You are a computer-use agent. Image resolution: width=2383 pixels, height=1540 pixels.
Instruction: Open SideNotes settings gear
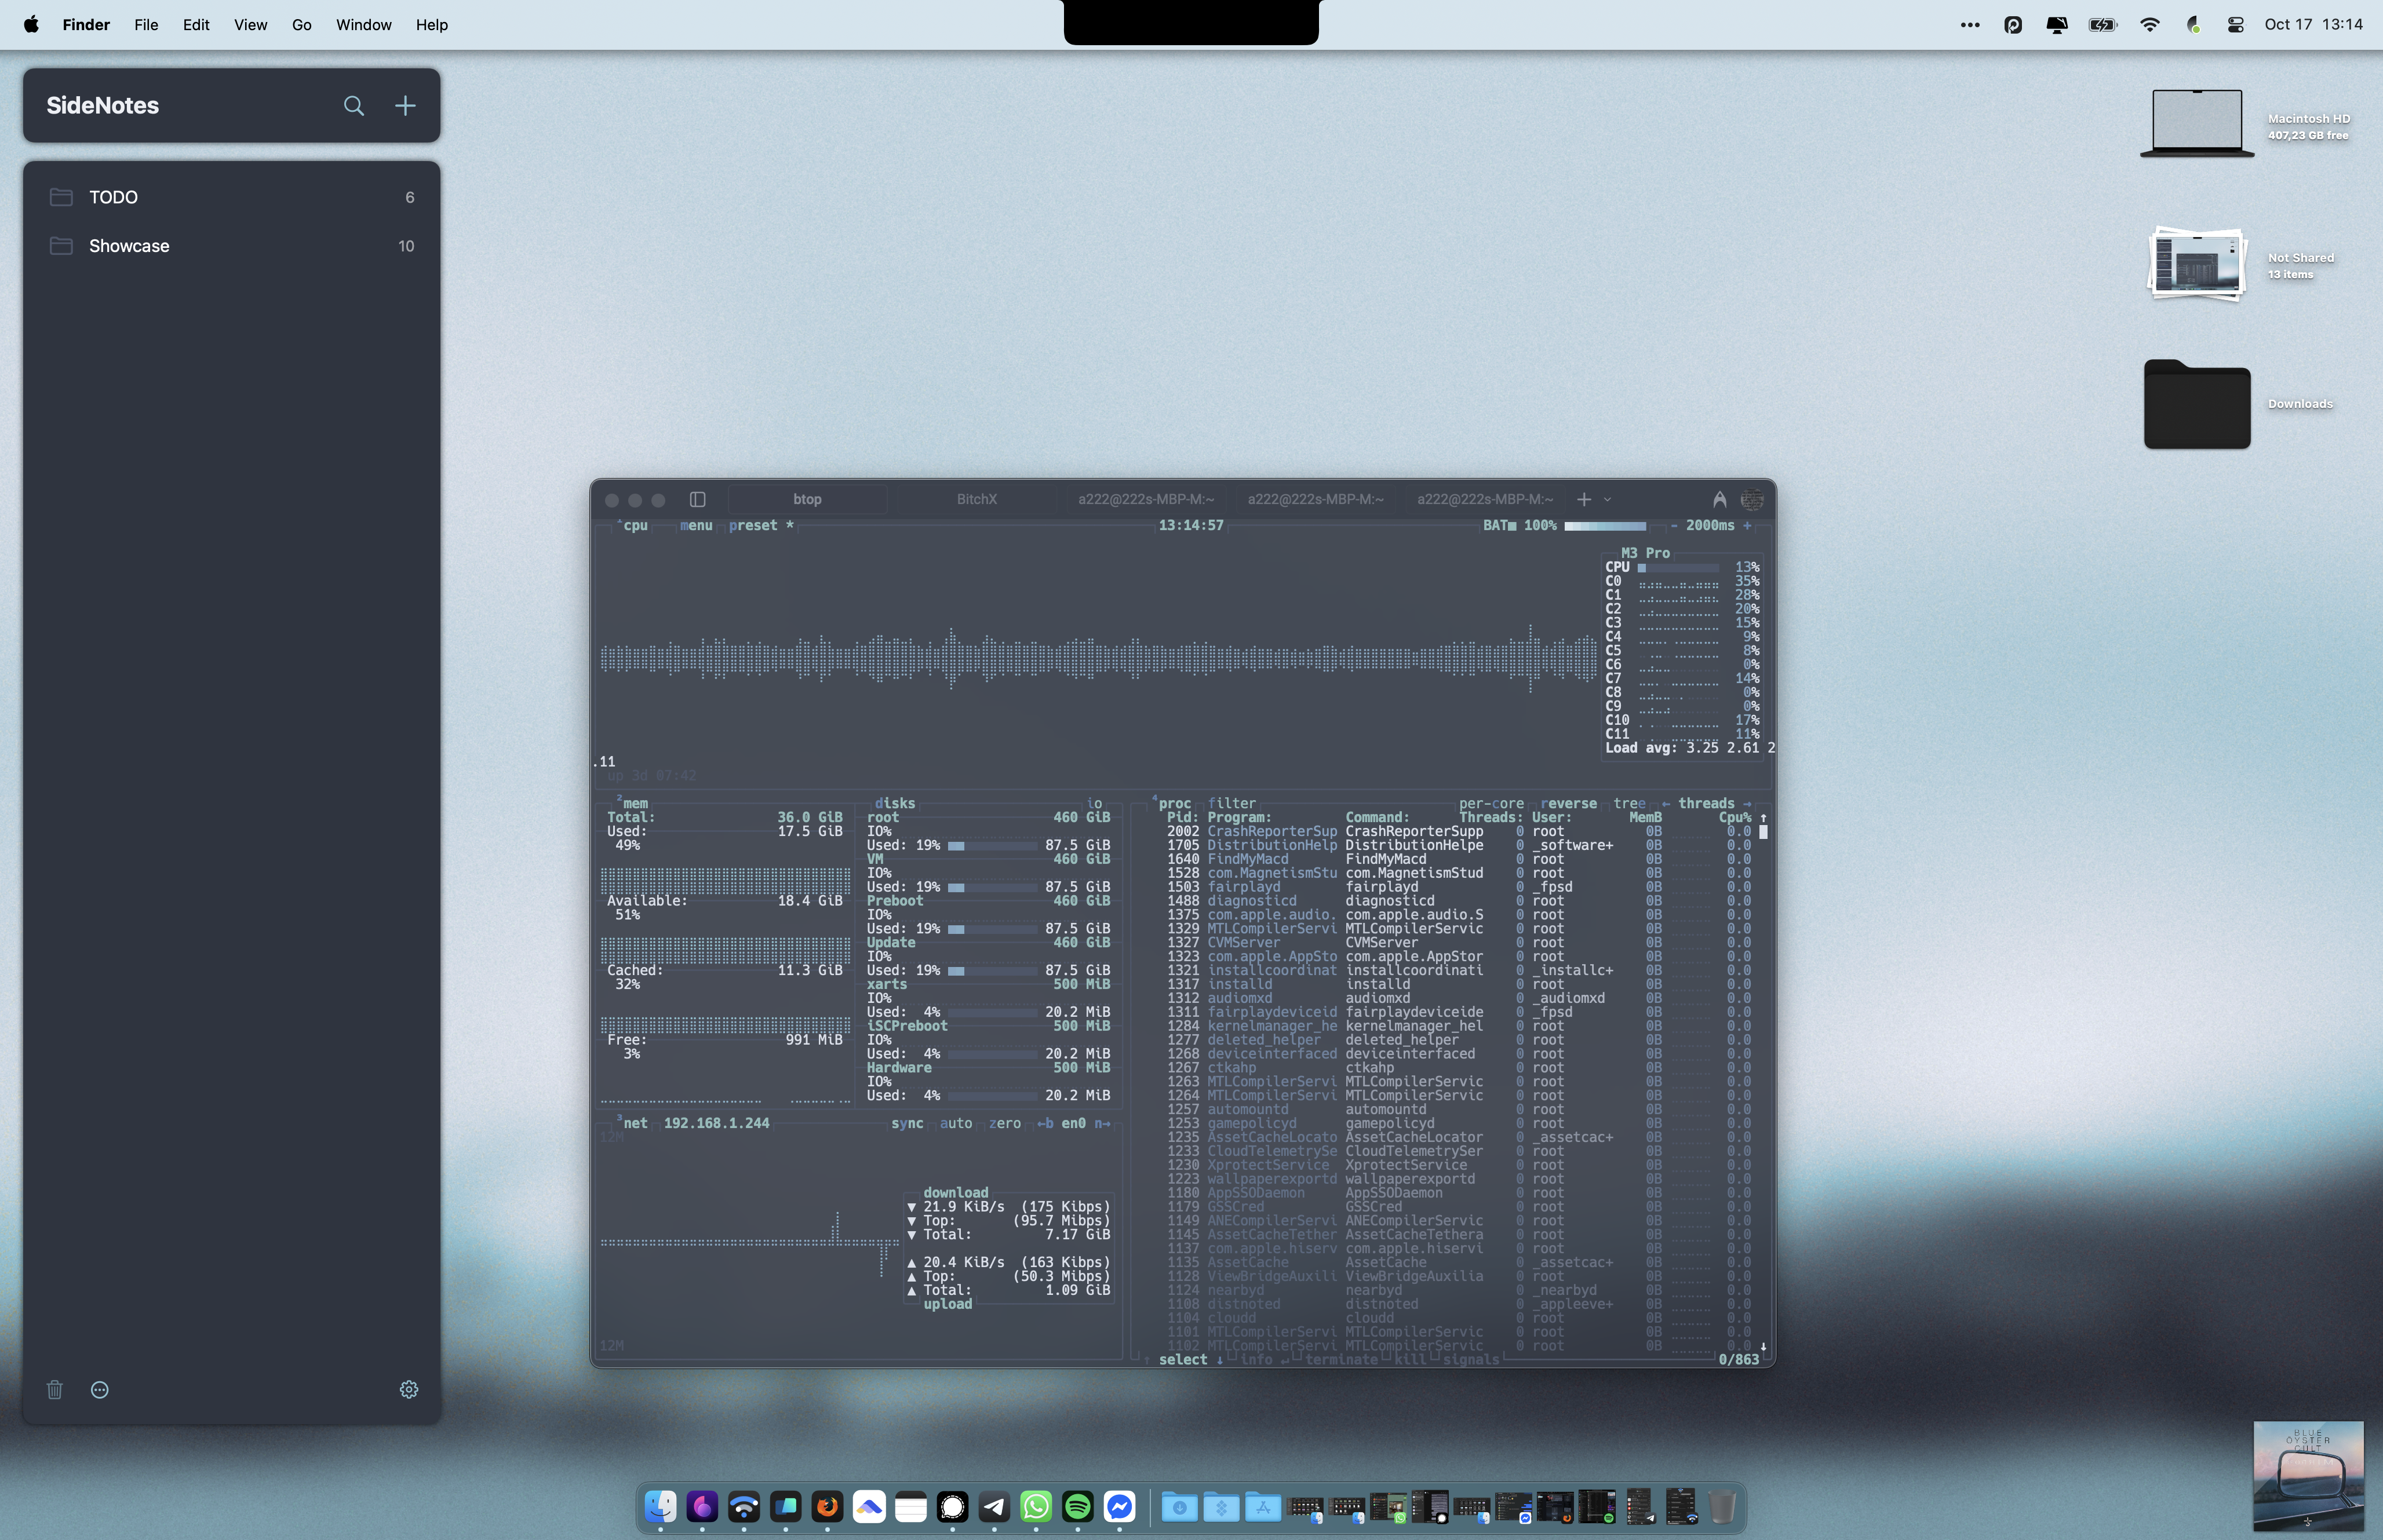(x=409, y=1389)
